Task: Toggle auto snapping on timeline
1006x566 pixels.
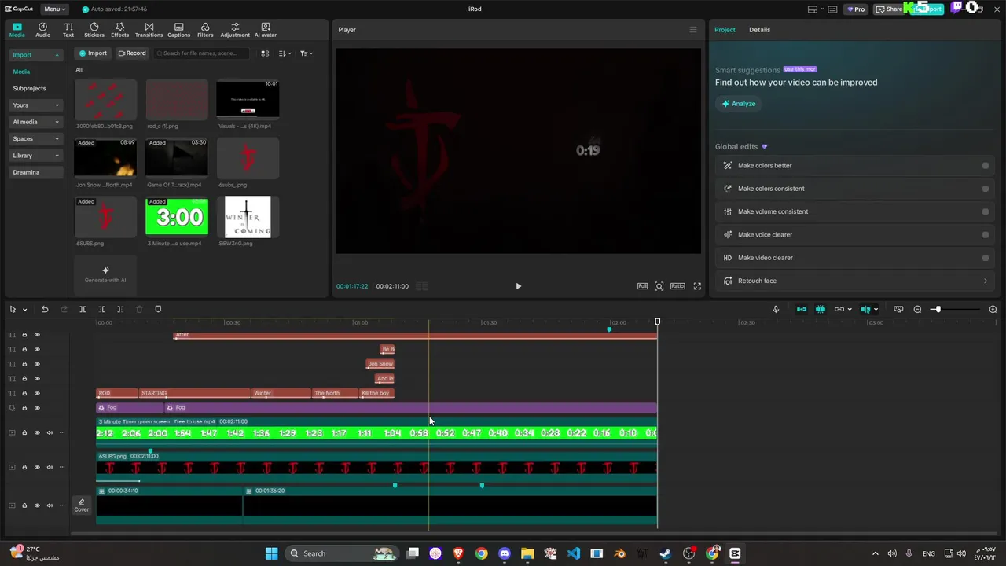Action: click(821, 309)
